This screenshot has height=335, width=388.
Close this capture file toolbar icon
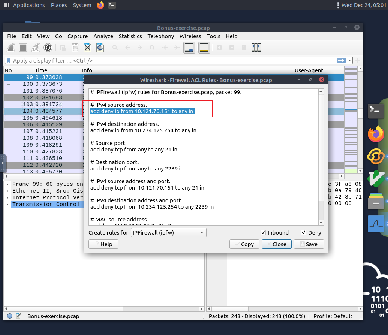[88, 48]
